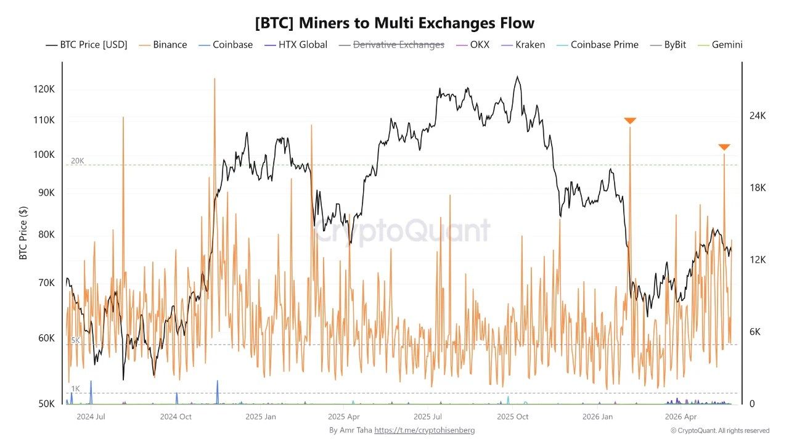The height and width of the screenshot is (444, 789).
Task: Click the 20K dashed threshold label
Action: pyautogui.click(x=77, y=161)
